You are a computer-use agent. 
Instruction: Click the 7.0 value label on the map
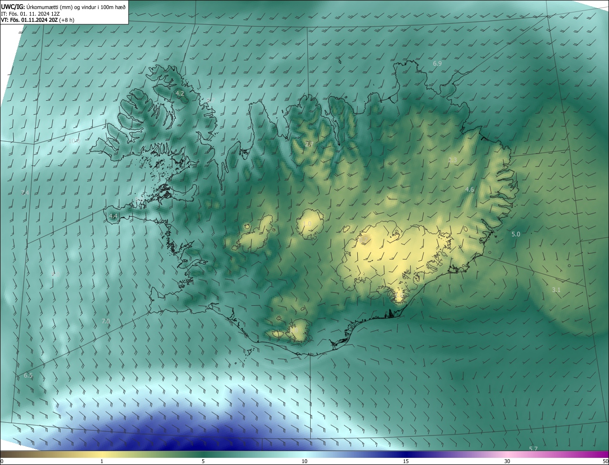tap(106, 321)
